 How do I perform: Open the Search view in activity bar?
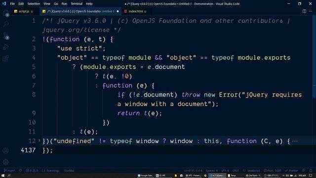6,24
